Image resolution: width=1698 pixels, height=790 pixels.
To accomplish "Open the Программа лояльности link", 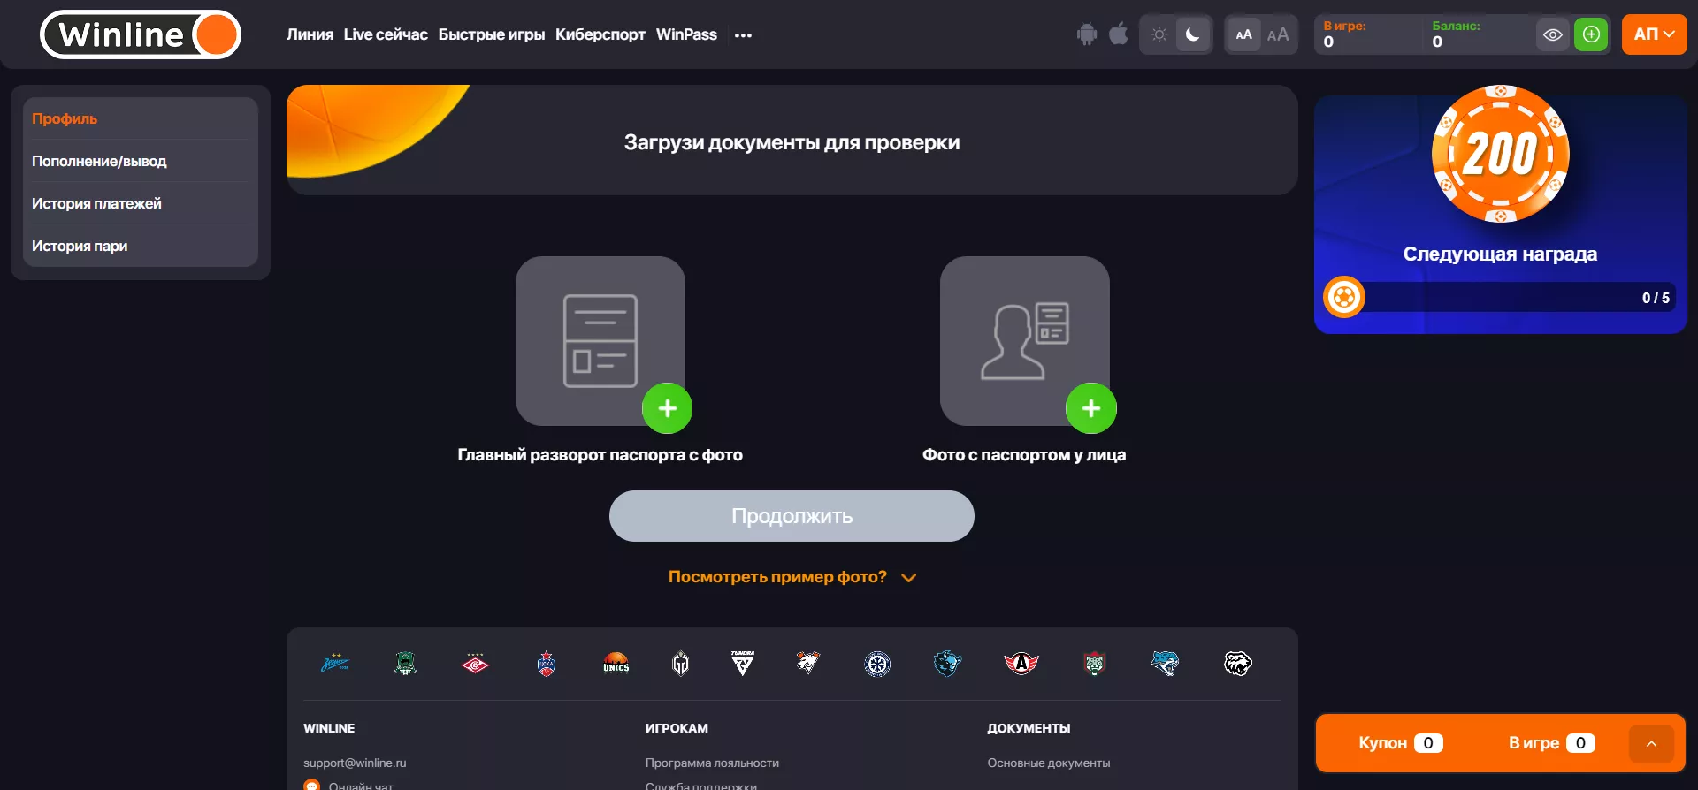I will (x=712, y=763).
